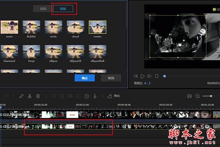Select the 'ellipseOil' mask thumbnail

click(x=75, y=51)
